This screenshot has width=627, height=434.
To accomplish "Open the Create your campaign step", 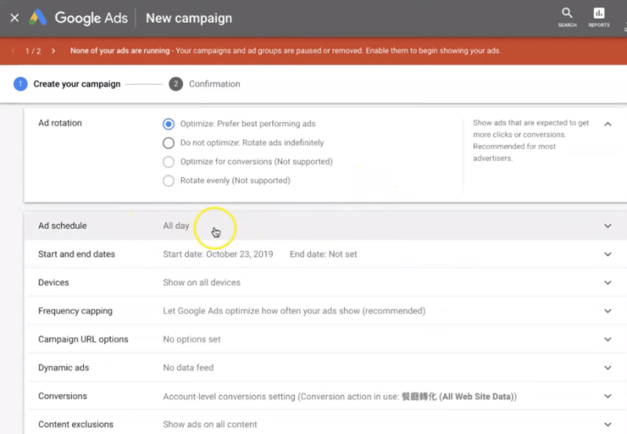I will [x=77, y=84].
